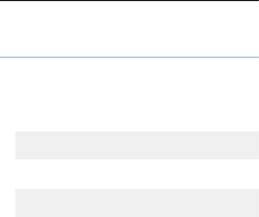259x217 pixels.
Task: Click the blue horizontal divider line
Action: 129,57
